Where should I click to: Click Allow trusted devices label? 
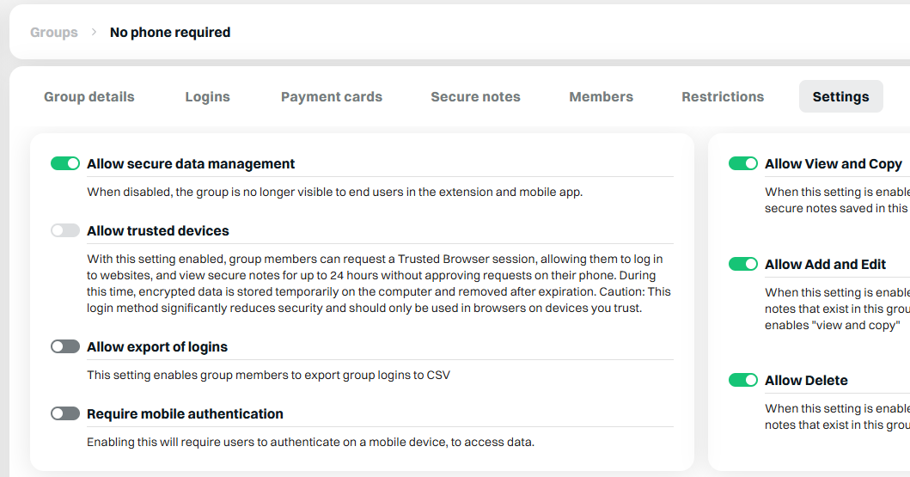click(158, 230)
